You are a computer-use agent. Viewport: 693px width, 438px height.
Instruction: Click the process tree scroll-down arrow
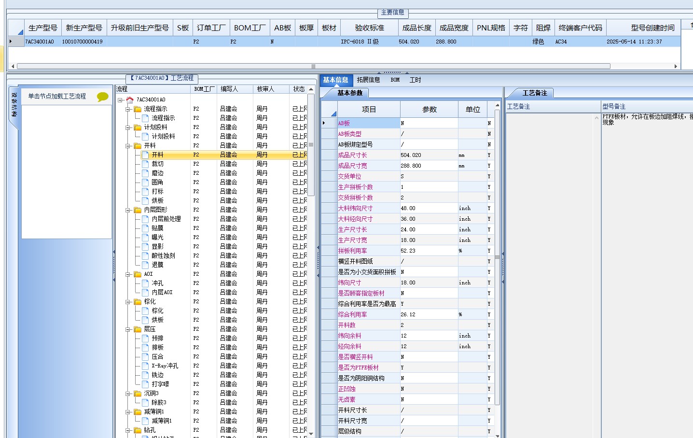[311, 434]
